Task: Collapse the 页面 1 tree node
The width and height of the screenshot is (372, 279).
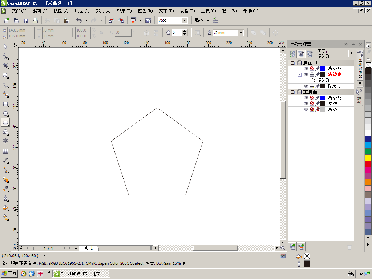Action: 293,63
